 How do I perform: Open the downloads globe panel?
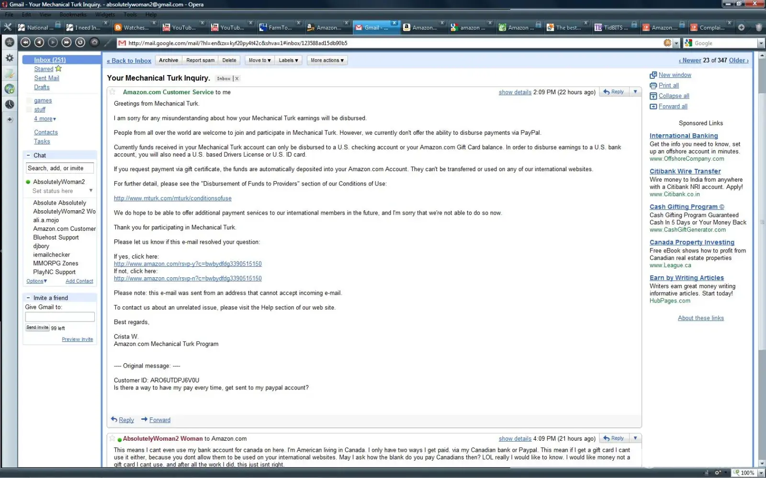(x=9, y=89)
